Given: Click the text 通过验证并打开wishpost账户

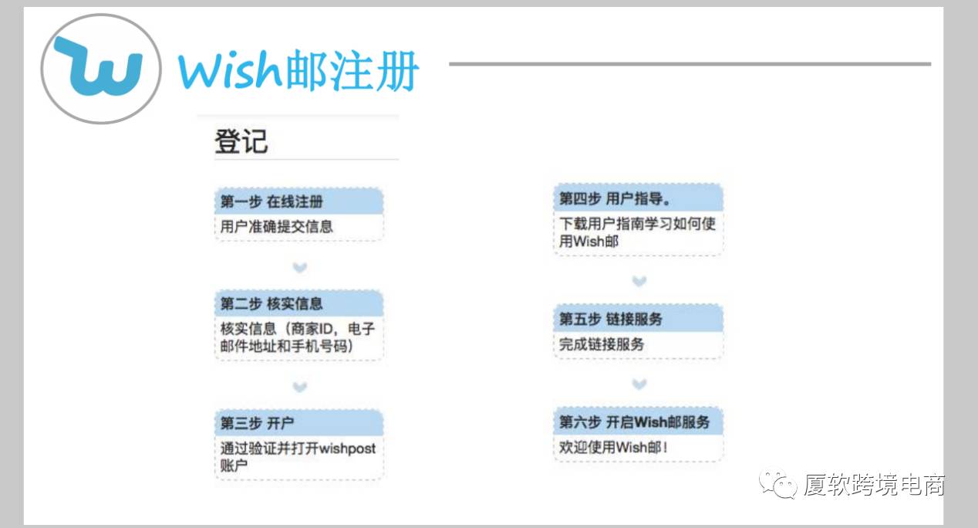Looking at the screenshot, I should [298, 457].
